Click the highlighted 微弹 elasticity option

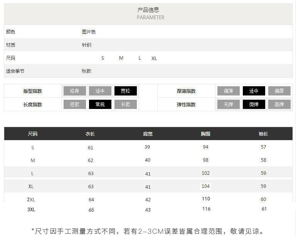click(254, 104)
